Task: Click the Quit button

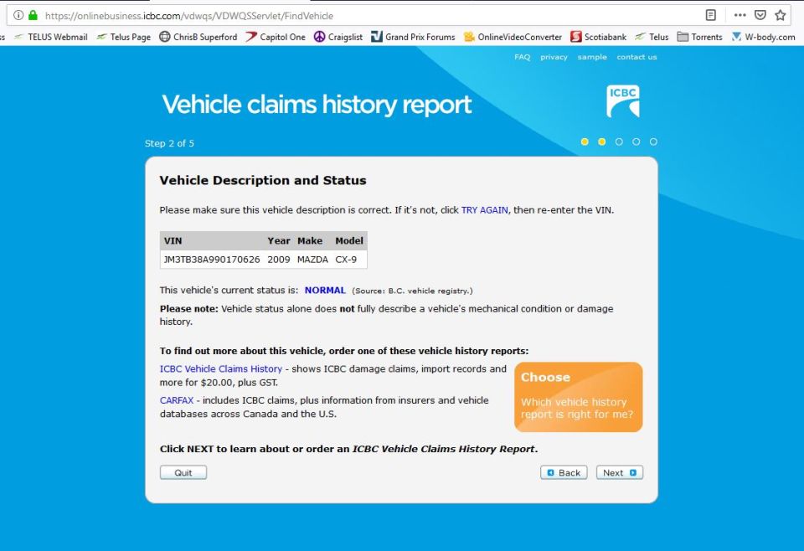Action: point(183,472)
